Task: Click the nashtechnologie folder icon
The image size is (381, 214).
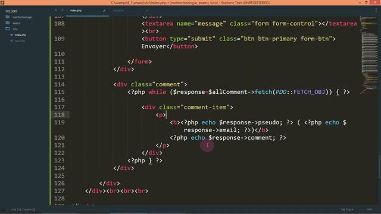Action: [x=8, y=17]
